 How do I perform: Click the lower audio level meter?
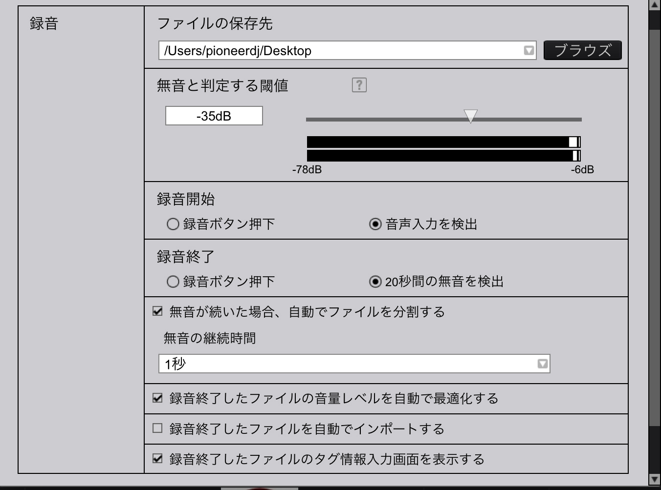pos(443,156)
